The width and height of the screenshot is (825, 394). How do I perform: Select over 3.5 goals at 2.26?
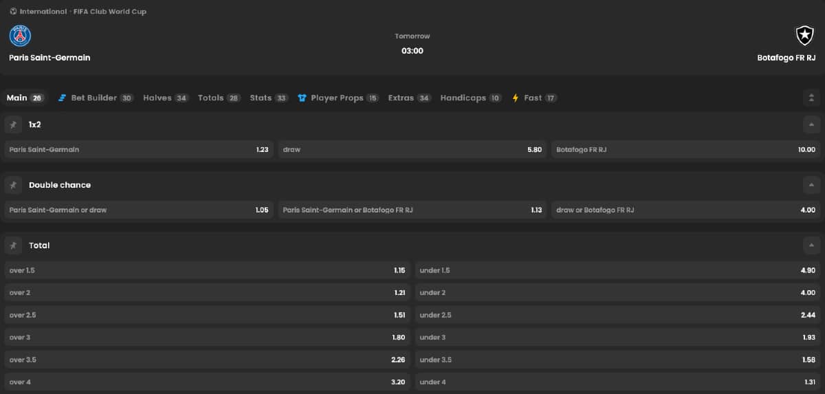click(x=208, y=359)
